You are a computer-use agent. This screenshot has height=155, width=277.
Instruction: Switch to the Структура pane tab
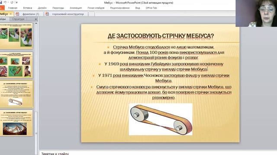tap(18, 19)
